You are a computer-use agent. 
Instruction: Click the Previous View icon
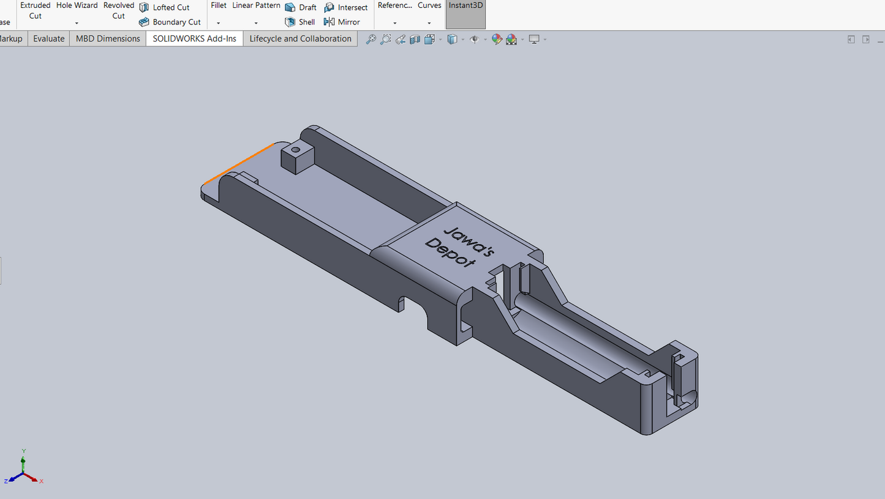pyautogui.click(x=400, y=39)
